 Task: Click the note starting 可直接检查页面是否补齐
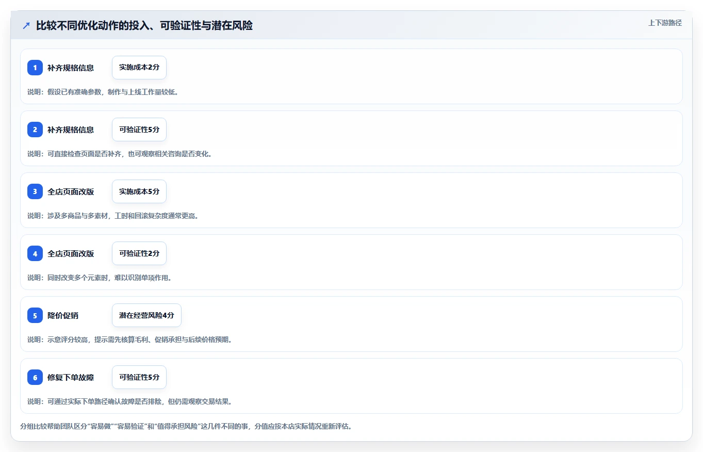(x=120, y=154)
